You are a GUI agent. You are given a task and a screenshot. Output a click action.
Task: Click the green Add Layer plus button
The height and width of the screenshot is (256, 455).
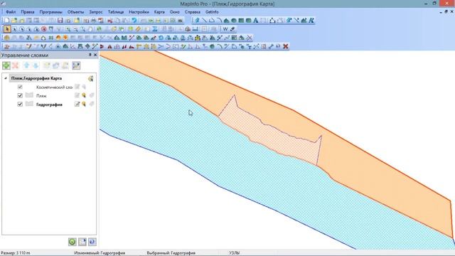[x=6, y=65]
